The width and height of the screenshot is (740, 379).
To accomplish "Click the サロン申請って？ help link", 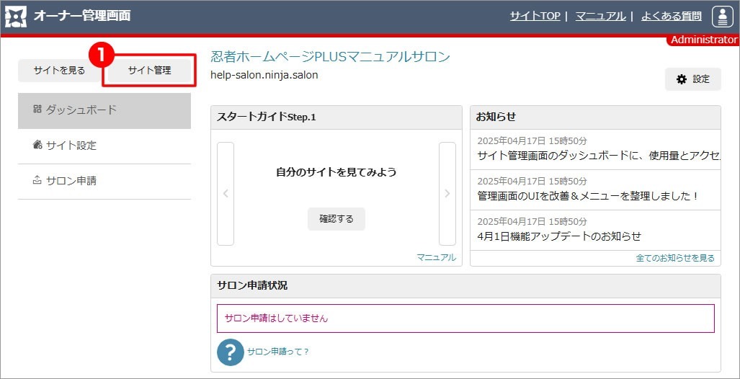I will (278, 352).
